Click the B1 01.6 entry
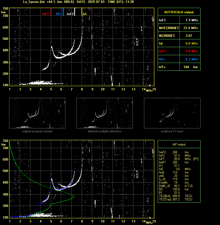Viewport: 220px width, 225px height. click(x=169, y=193)
